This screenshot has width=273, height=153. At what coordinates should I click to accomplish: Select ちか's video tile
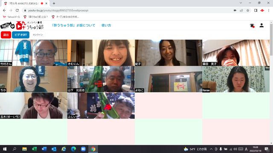click(x=34, y=79)
